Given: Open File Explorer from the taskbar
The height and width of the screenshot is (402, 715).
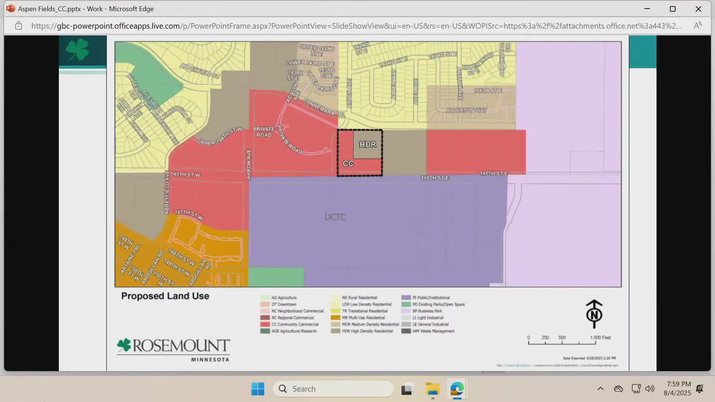Looking at the screenshot, I should (432, 389).
